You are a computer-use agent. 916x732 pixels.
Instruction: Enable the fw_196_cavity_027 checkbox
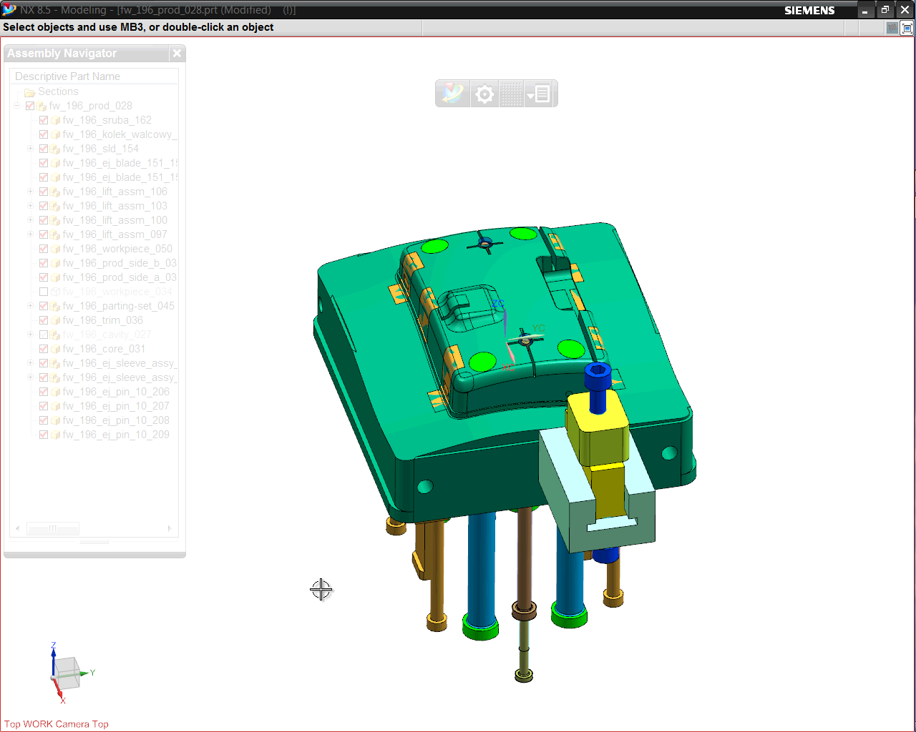(44, 335)
